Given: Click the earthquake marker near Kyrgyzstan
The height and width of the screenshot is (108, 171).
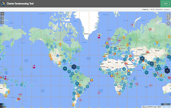Looking at the screenshot, I should coord(148,52).
